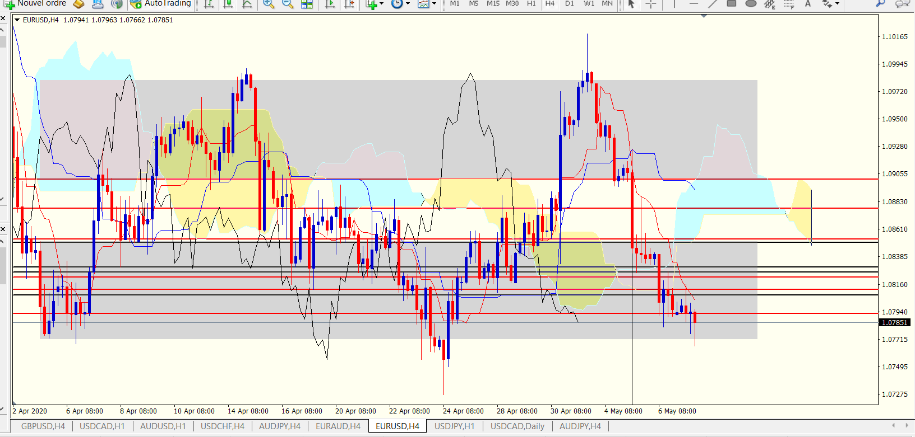Screen dimensions: 915x437
Task: Switch chart to bar chart display
Action: click(x=209, y=4)
